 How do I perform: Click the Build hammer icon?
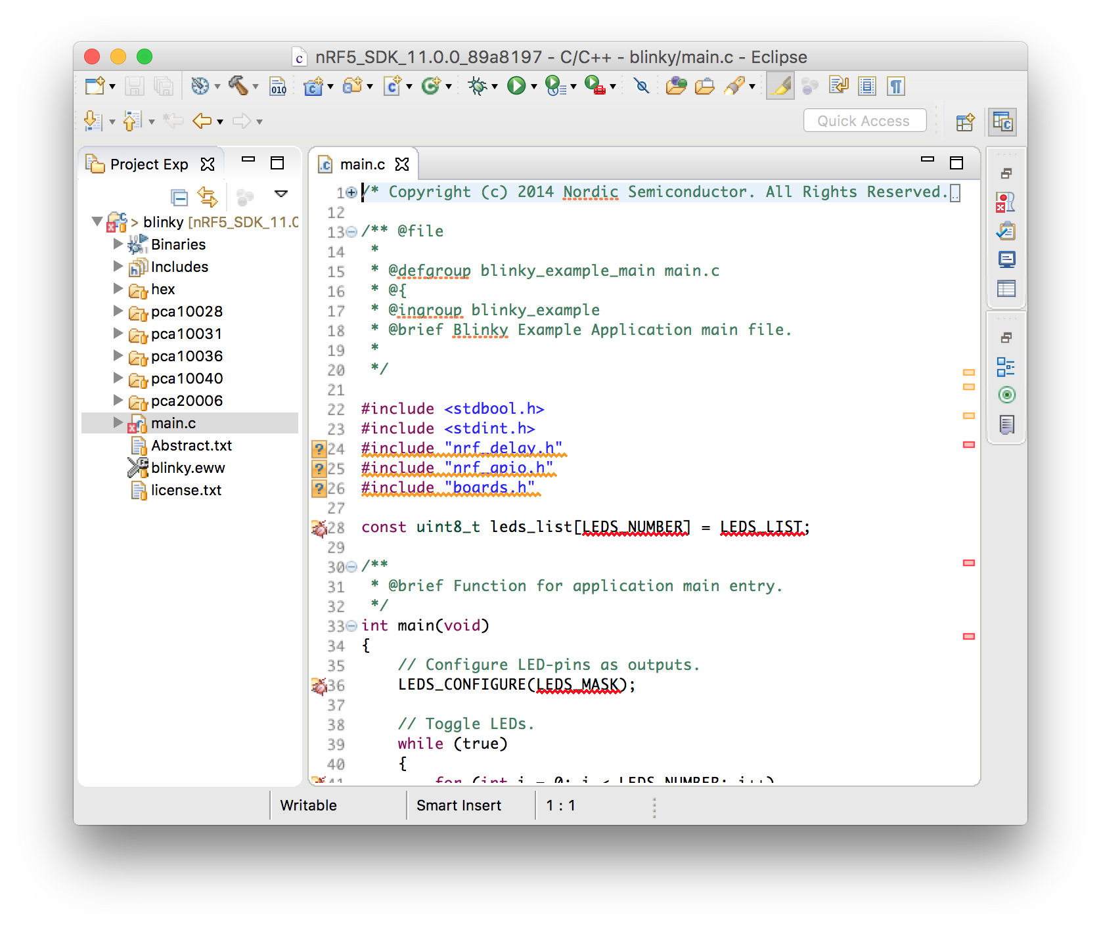coord(238,86)
